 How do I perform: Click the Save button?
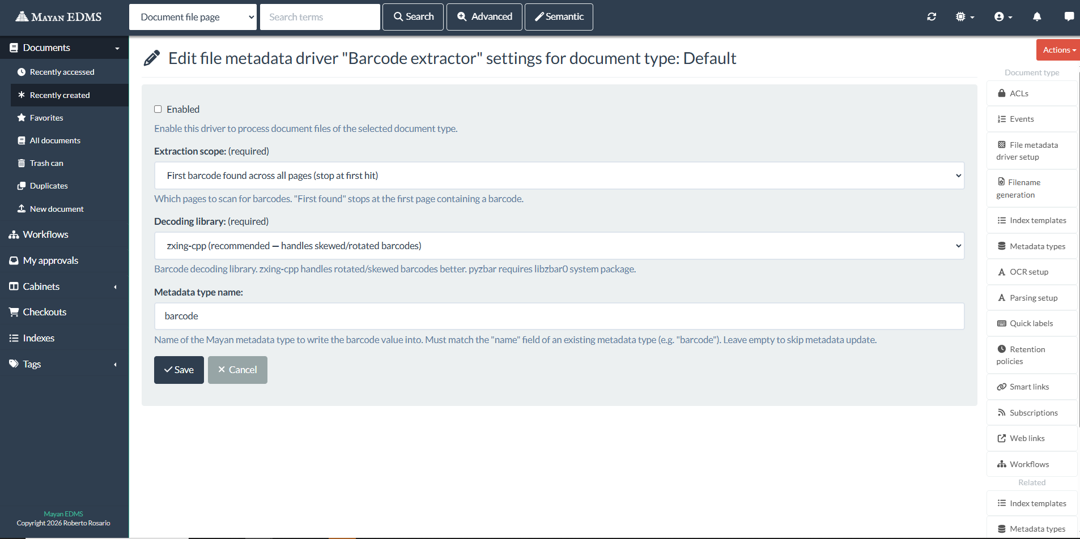pyautogui.click(x=179, y=370)
